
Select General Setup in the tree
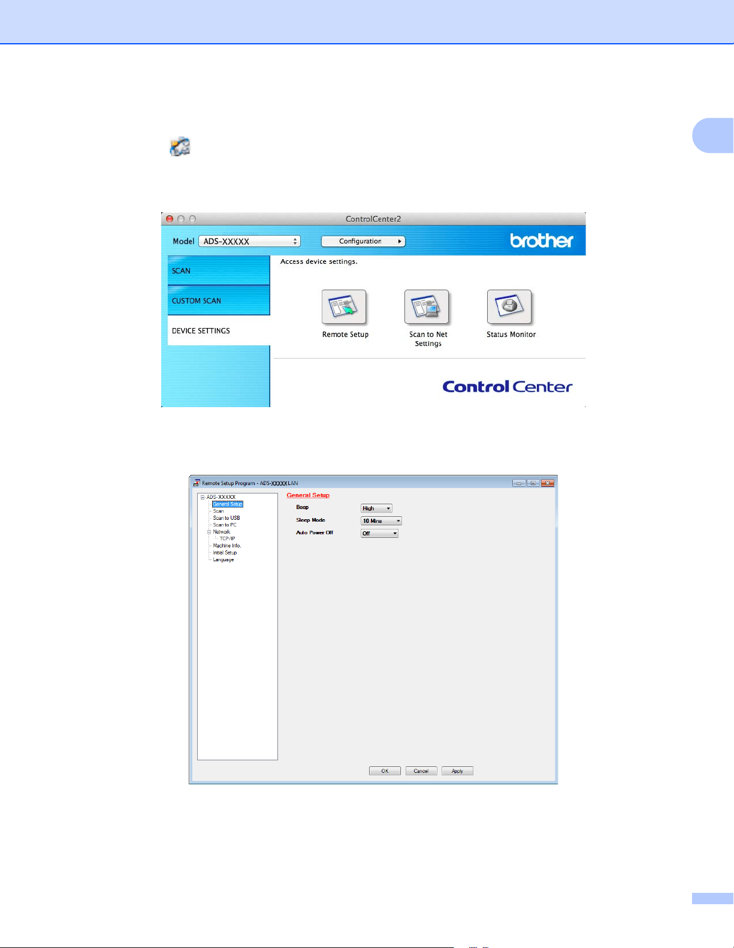pos(228,504)
